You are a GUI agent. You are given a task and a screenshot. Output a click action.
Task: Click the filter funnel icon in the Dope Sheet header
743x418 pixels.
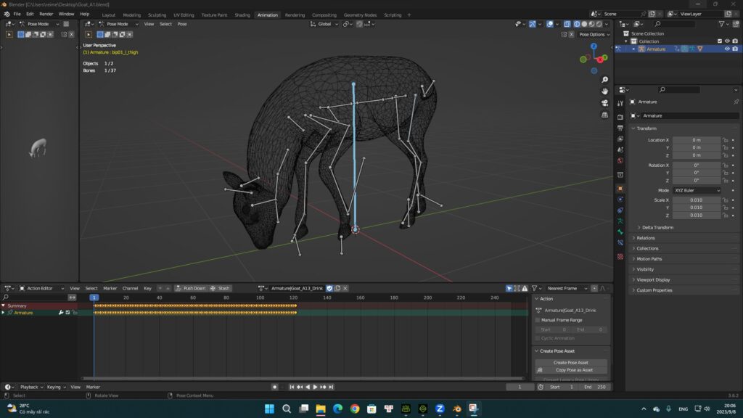(534, 288)
